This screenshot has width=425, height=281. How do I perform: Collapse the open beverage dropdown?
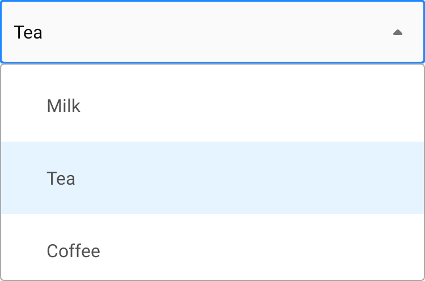pyautogui.click(x=398, y=32)
